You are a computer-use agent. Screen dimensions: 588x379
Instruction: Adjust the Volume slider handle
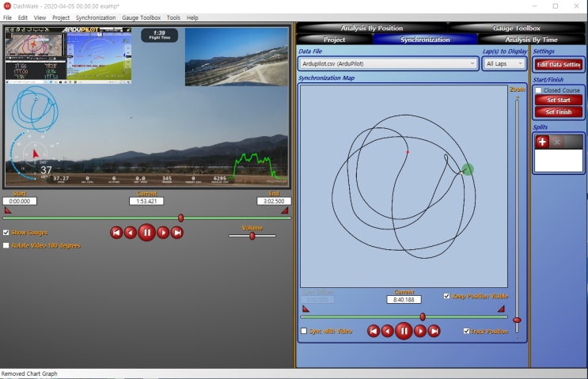pyautogui.click(x=252, y=236)
